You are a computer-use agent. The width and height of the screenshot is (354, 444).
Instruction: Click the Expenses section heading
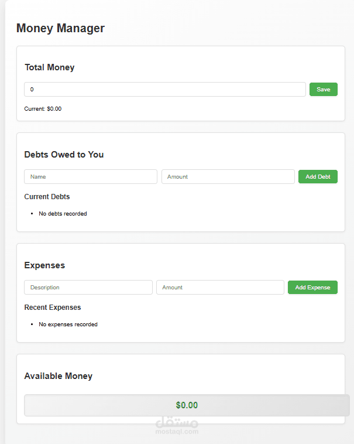point(44,265)
